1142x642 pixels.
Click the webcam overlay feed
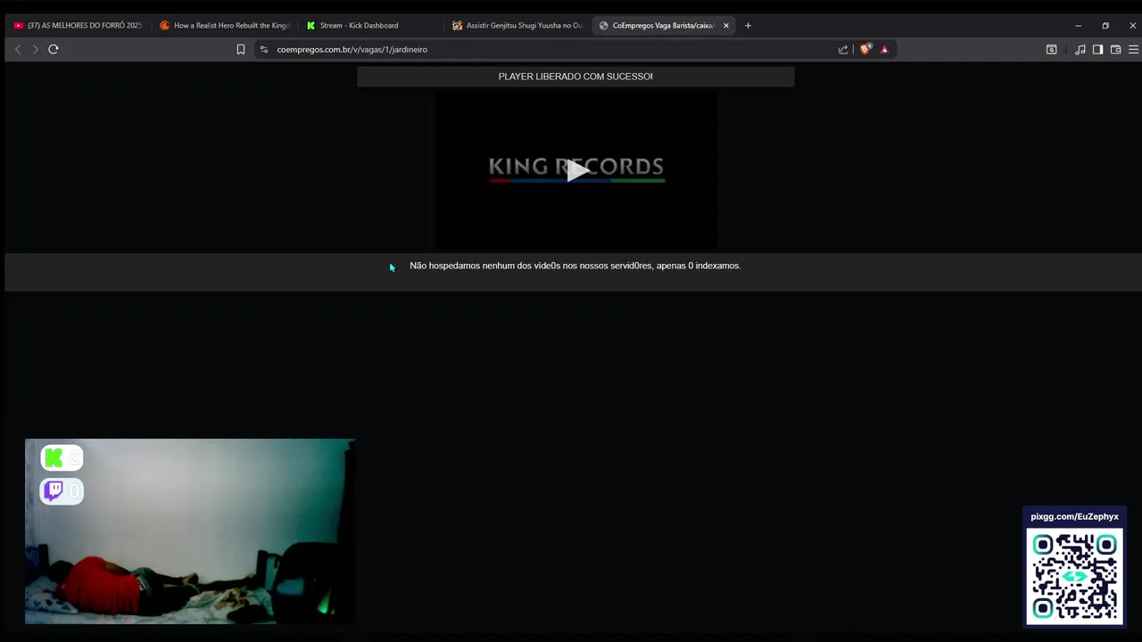(x=189, y=531)
